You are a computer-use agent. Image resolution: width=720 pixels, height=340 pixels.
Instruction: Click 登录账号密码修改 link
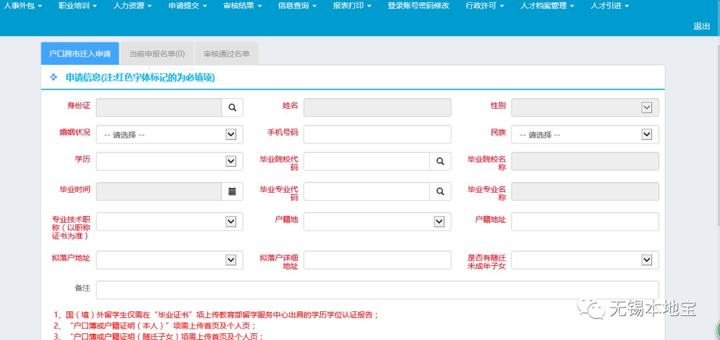(418, 6)
